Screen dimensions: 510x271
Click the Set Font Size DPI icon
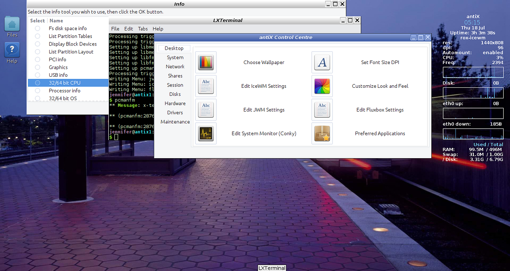pos(322,62)
